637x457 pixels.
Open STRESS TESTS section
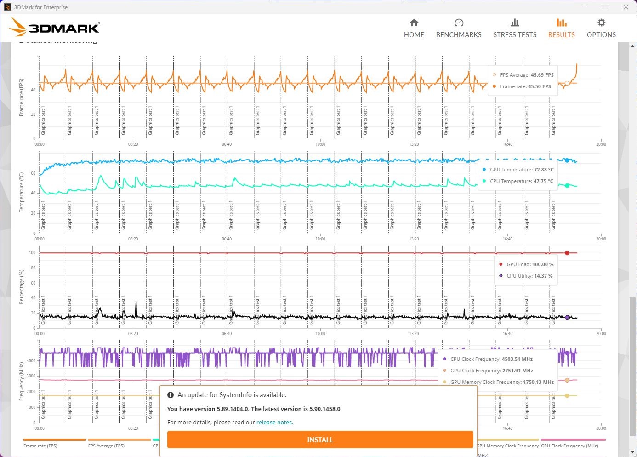pos(515,29)
